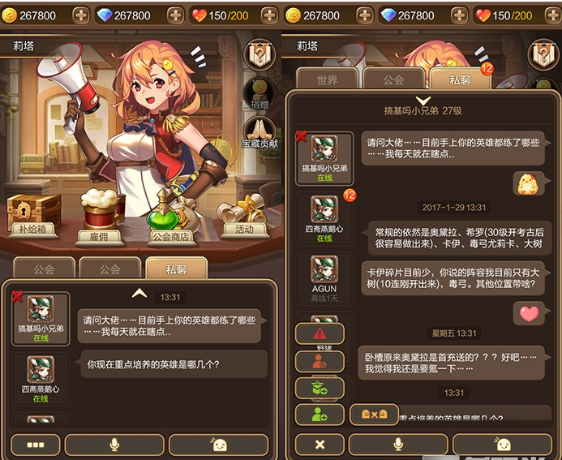The image size is (562, 460).
Task: Toggle the emoji face button in right panel
Action: pos(503,445)
